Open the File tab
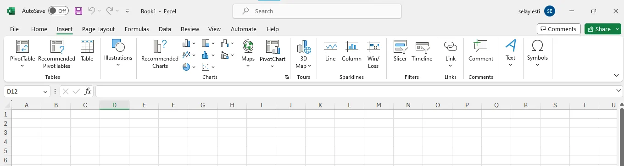Viewport: 624px width, 166px height. 15,29
